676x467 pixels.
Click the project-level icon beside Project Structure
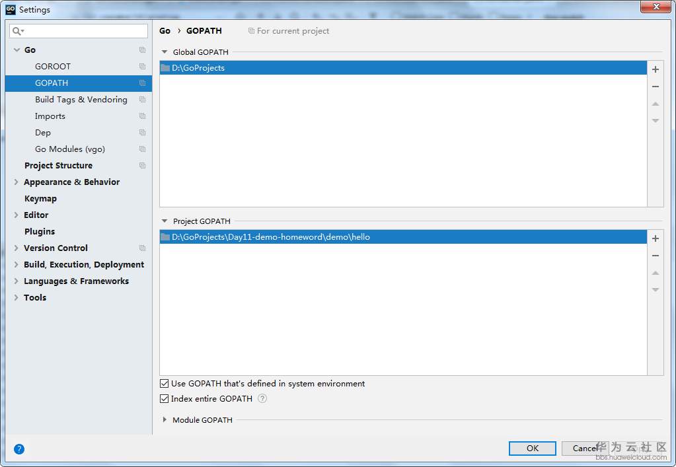(x=142, y=165)
